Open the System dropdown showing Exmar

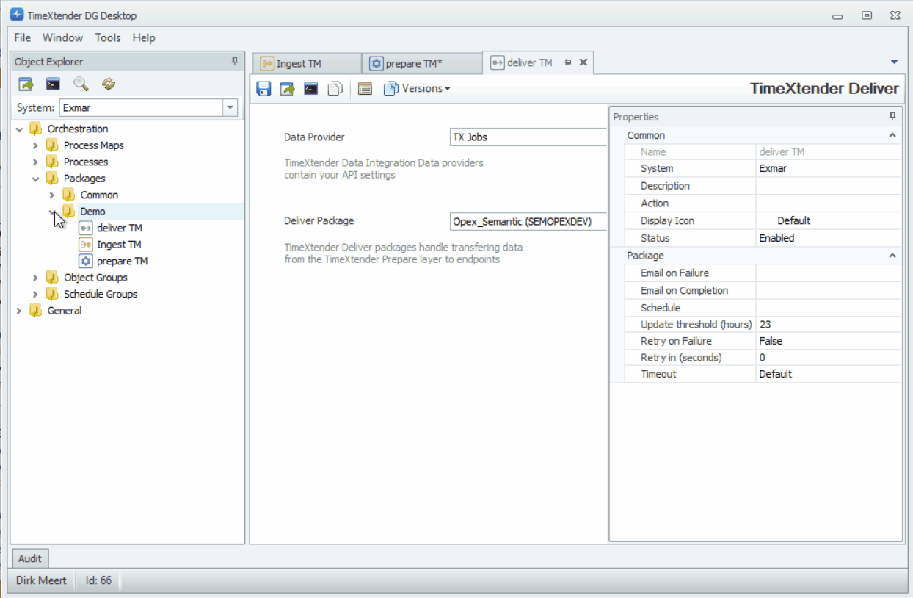click(230, 107)
